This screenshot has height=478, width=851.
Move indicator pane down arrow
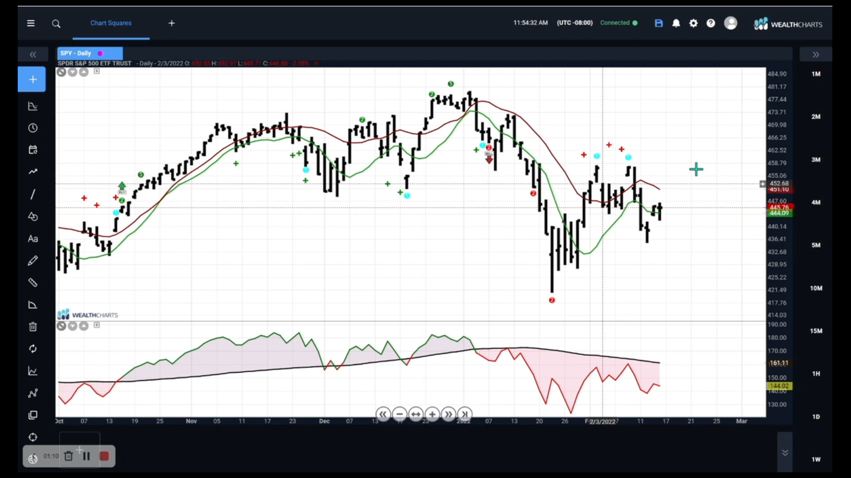pyautogui.click(x=72, y=326)
